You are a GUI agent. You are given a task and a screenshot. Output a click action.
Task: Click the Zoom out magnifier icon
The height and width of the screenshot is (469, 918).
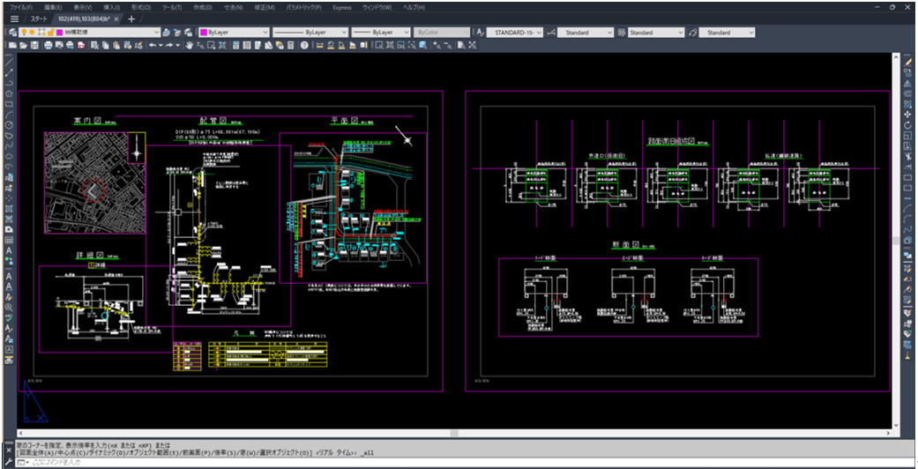(x=449, y=45)
